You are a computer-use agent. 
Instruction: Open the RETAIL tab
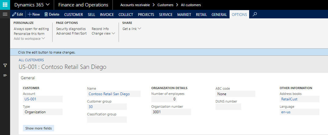(201, 14)
